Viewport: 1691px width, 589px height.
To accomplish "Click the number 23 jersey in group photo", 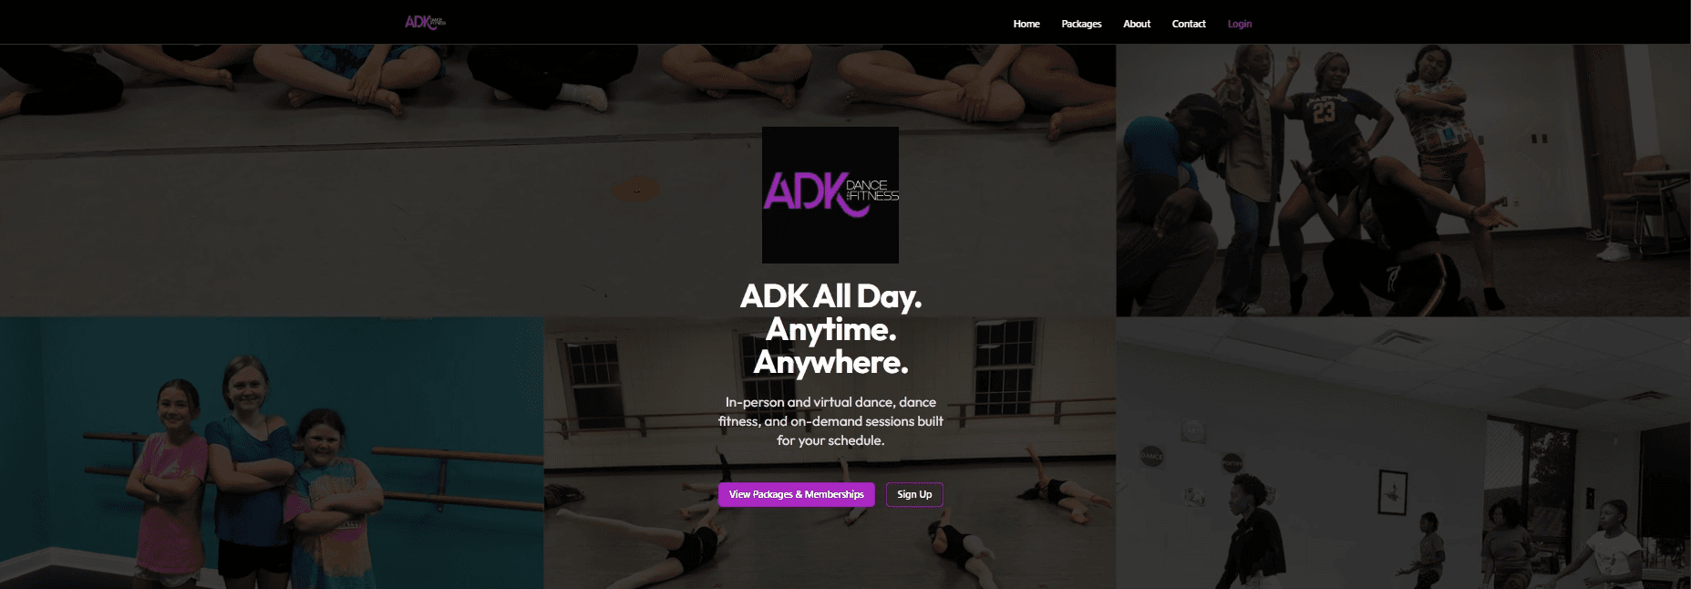I will click(x=1323, y=113).
